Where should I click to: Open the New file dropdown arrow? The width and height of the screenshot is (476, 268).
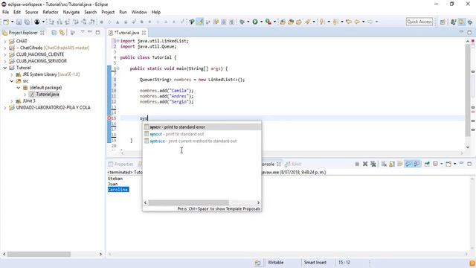tap(13, 22)
